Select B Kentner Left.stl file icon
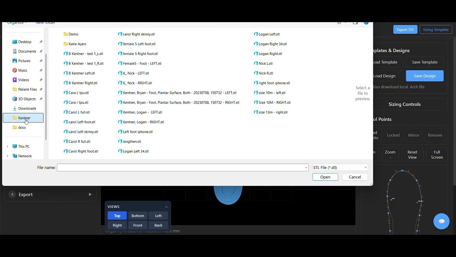456x257 pixels. (x=66, y=73)
